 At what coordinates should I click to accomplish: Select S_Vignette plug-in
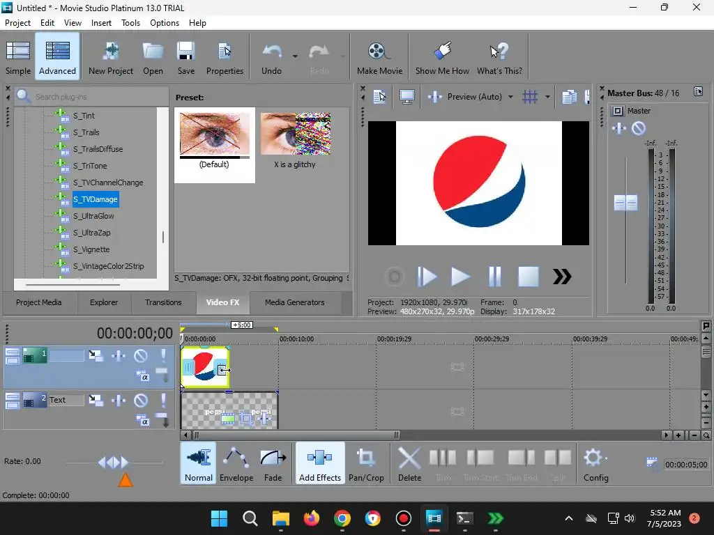tap(91, 249)
